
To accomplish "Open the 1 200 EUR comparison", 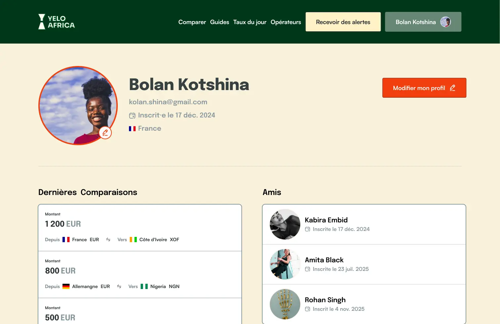I will click(x=140, y=228).
